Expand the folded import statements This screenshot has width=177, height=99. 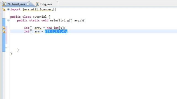point(8,9)
